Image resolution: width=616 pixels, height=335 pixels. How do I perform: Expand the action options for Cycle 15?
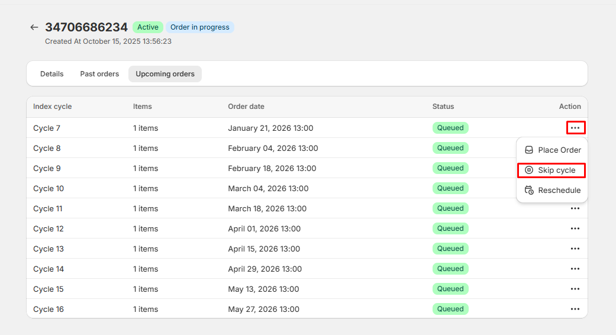[575, 289]
